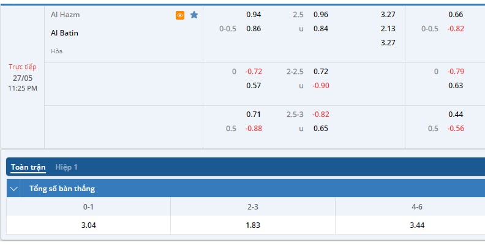Select over 2.5-3 odds -0.82
The image size is (485, 245).
tap(321, 114)
